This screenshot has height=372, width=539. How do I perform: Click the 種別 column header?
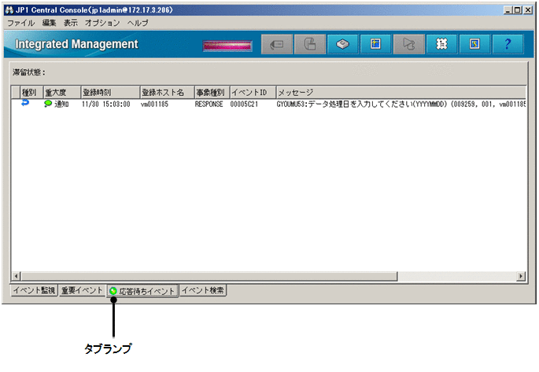click(31, 92)
